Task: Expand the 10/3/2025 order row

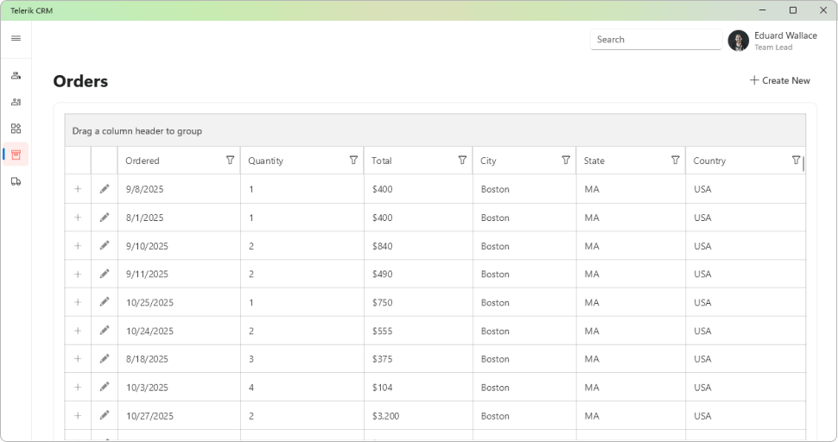Action: [x=78, y=387]
